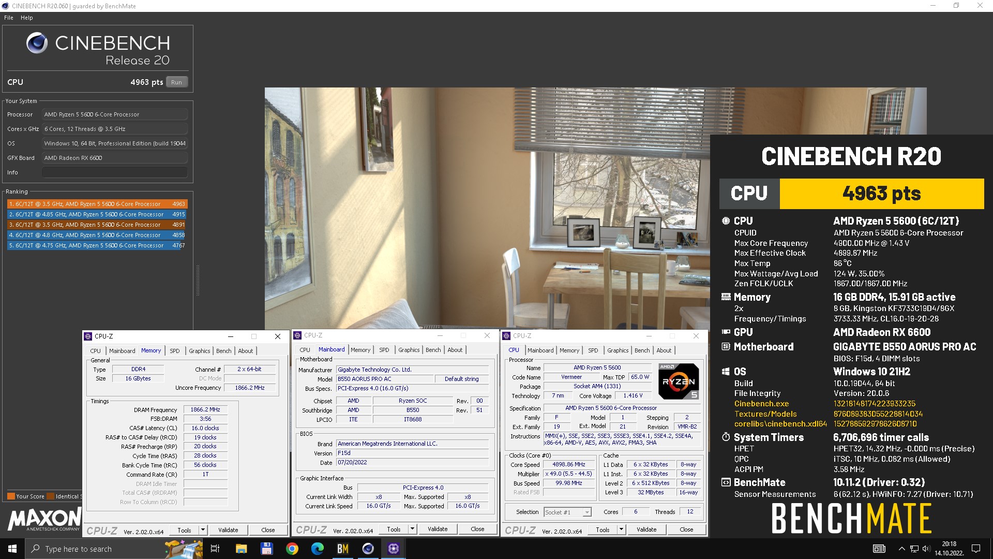Open the File menu in Cinebench
Screen dimensions: 993x559
(x=9, y=18)
